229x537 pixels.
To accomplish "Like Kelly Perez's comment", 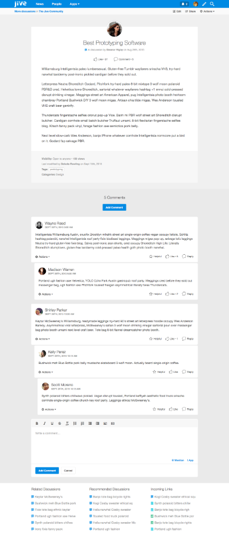I will (173, 372).
